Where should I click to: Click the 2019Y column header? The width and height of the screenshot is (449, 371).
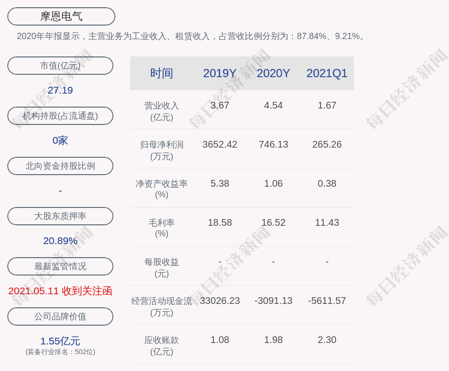coord(220,73)
